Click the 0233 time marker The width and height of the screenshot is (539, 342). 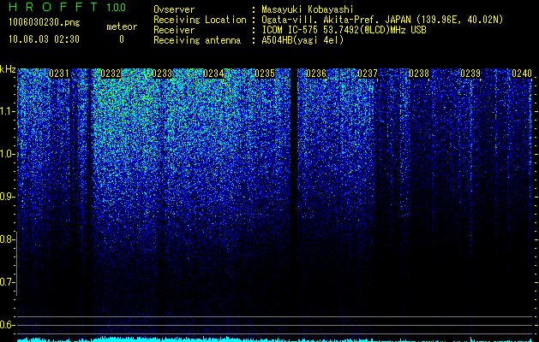162,74
